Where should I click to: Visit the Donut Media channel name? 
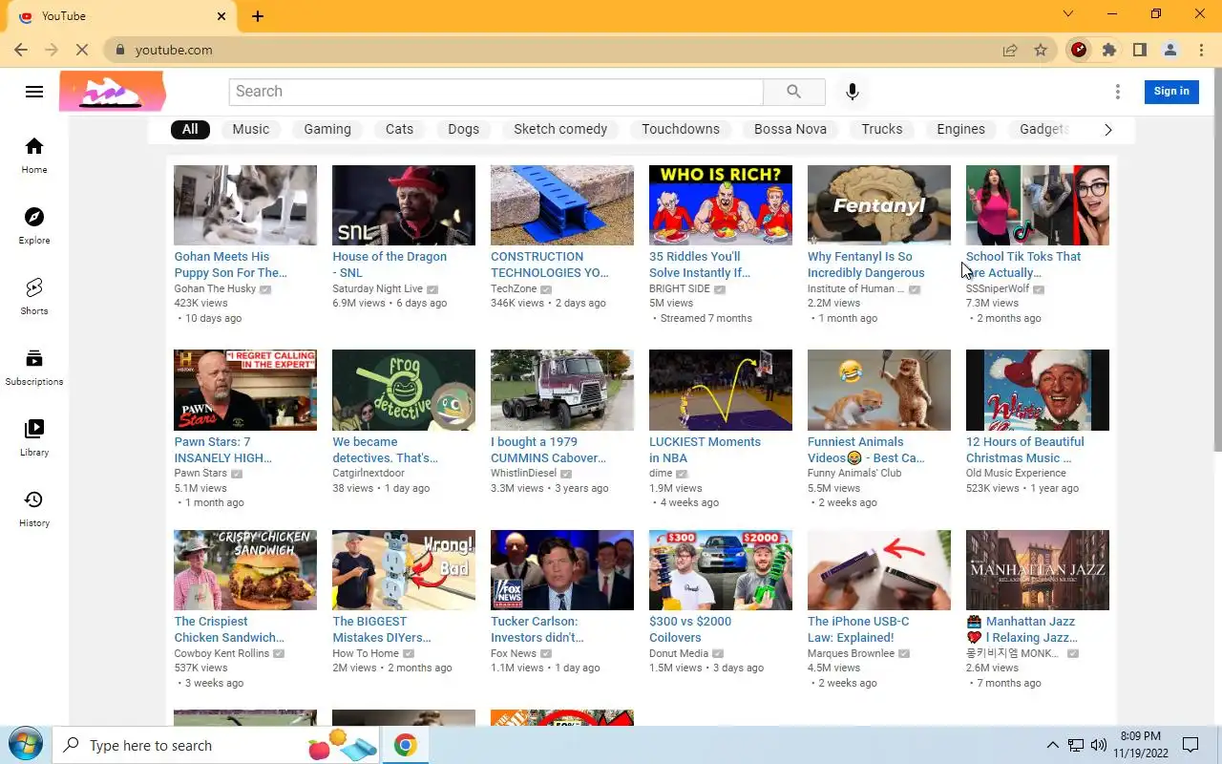click(679, 654)
